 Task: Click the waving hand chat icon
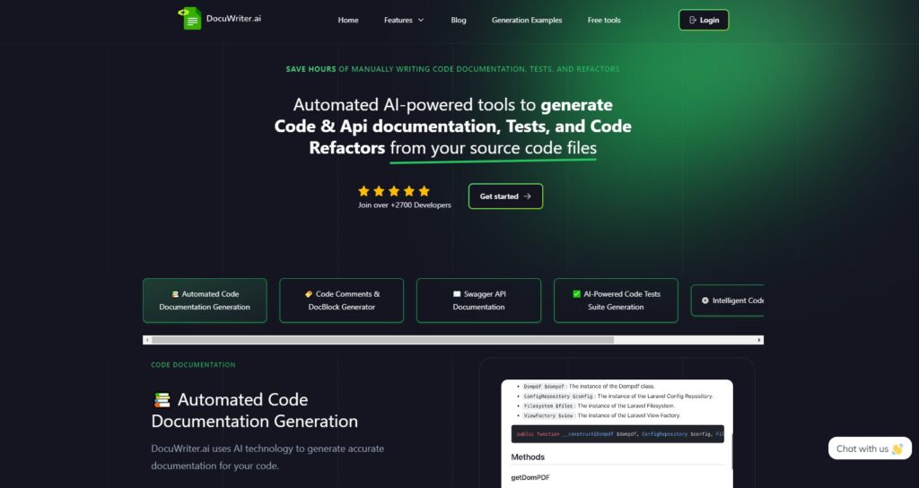[x=897, y=449]
